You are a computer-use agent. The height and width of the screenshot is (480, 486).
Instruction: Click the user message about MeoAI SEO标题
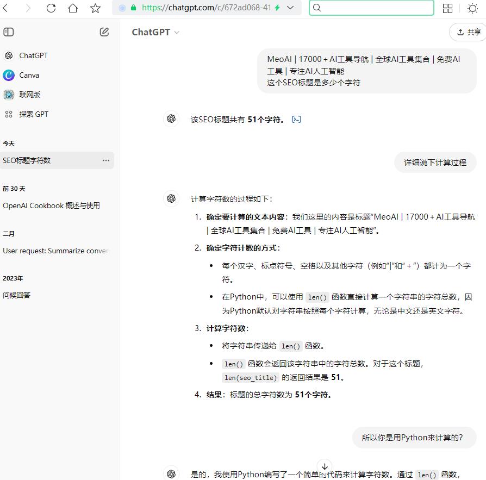pyautogui.click(x=367, y=71)
